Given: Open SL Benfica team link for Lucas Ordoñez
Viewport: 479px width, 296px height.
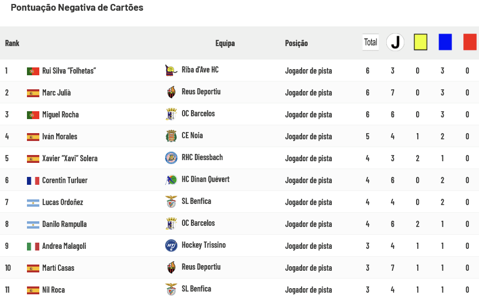Looking at the screenshot, I should coord(197,201).
